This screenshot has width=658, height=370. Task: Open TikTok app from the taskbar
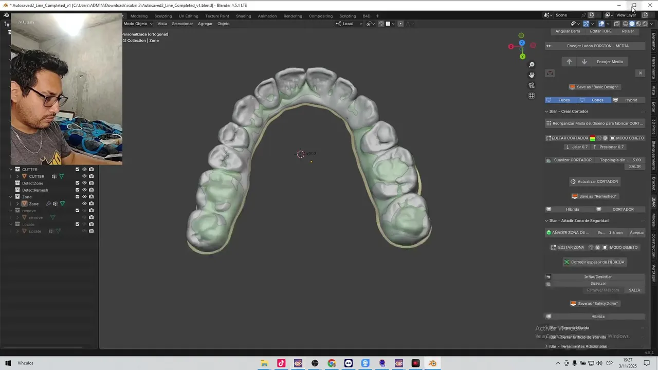[281, 363]
